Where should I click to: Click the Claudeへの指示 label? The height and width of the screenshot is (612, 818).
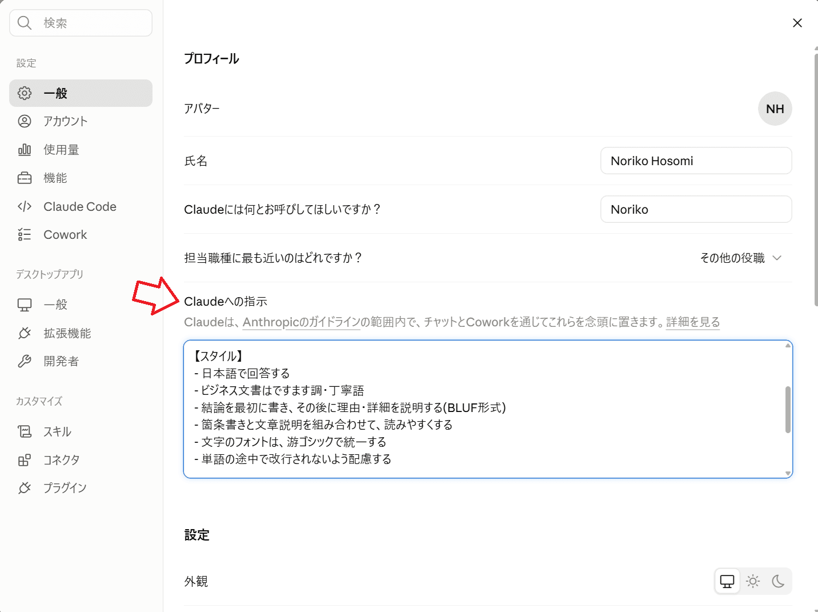(226, 301)
